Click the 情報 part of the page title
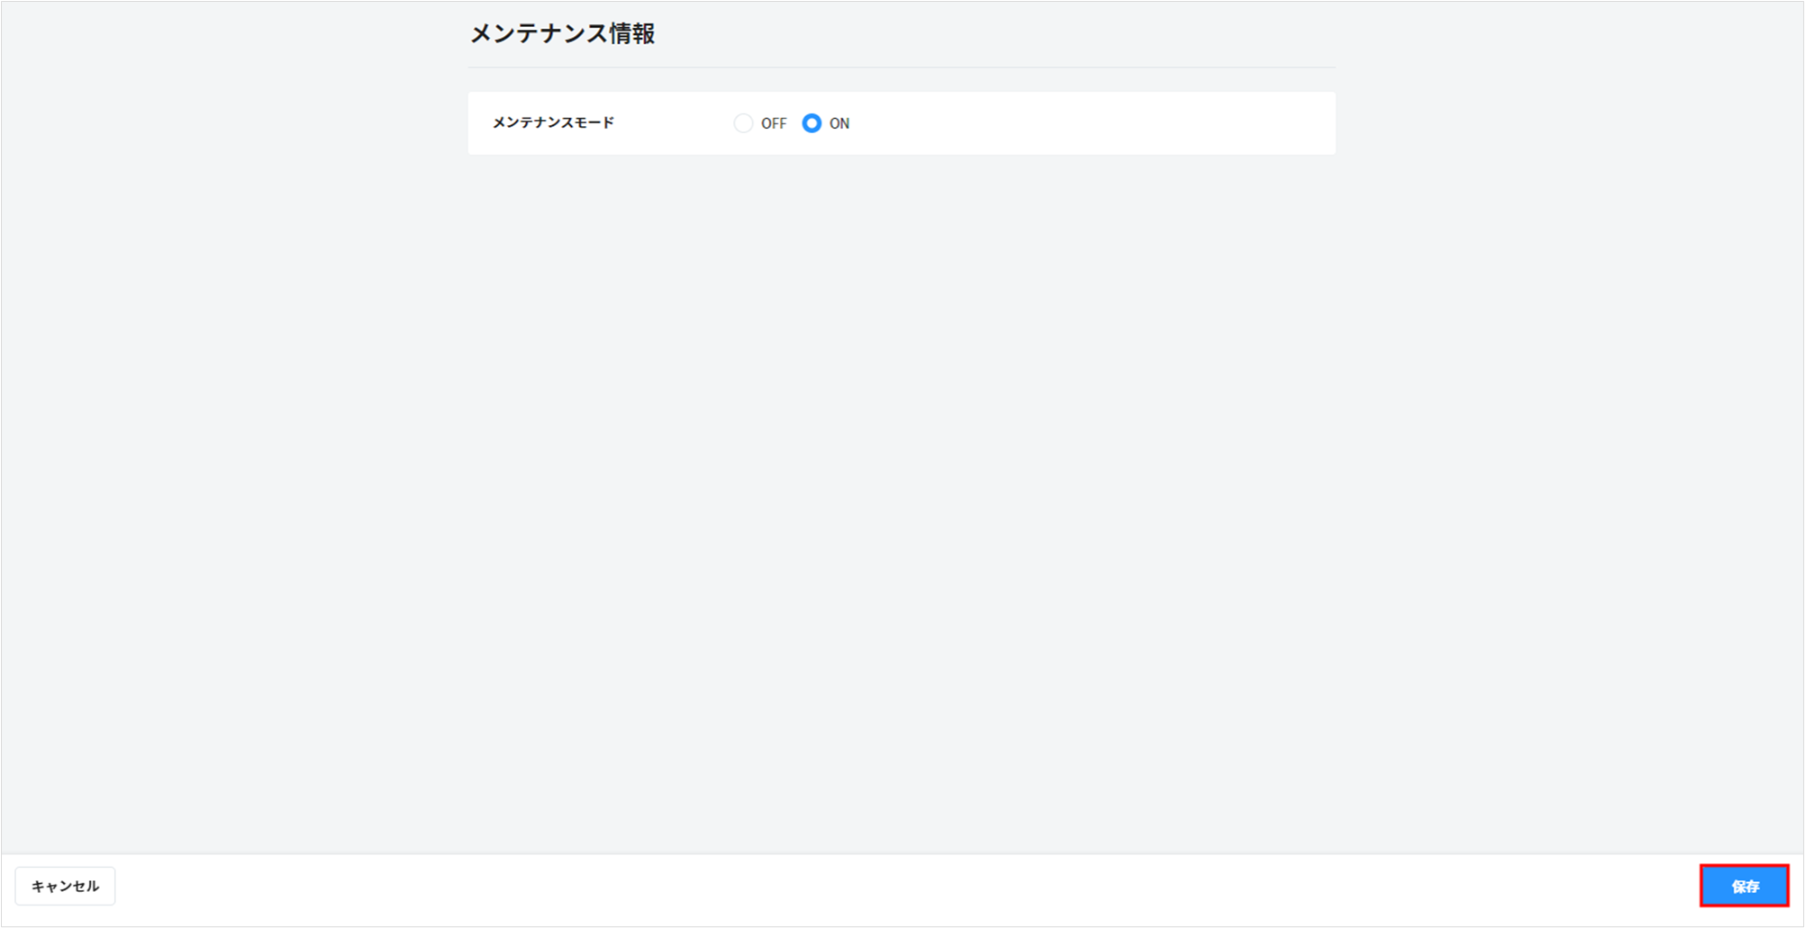The width and height of the screenshot is (1805, 928). pyautogui.click(x=632, y=34)
